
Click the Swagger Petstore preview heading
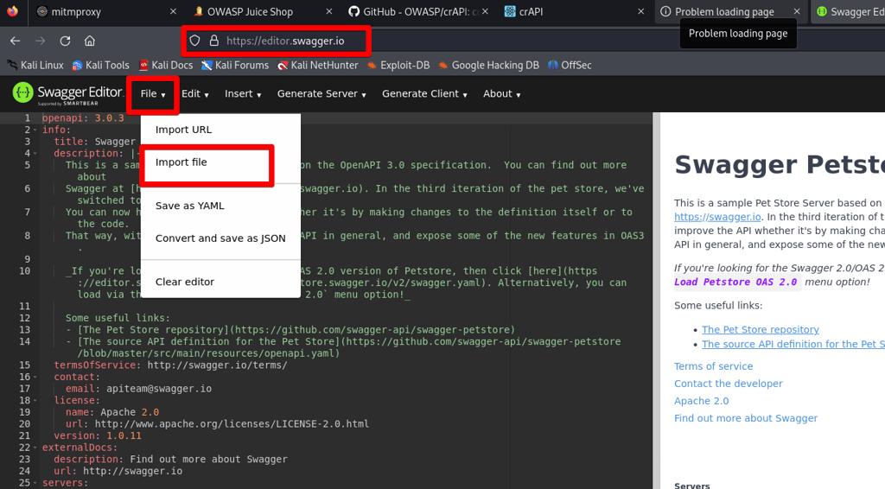pyautogui.click(x=780, y=165)
